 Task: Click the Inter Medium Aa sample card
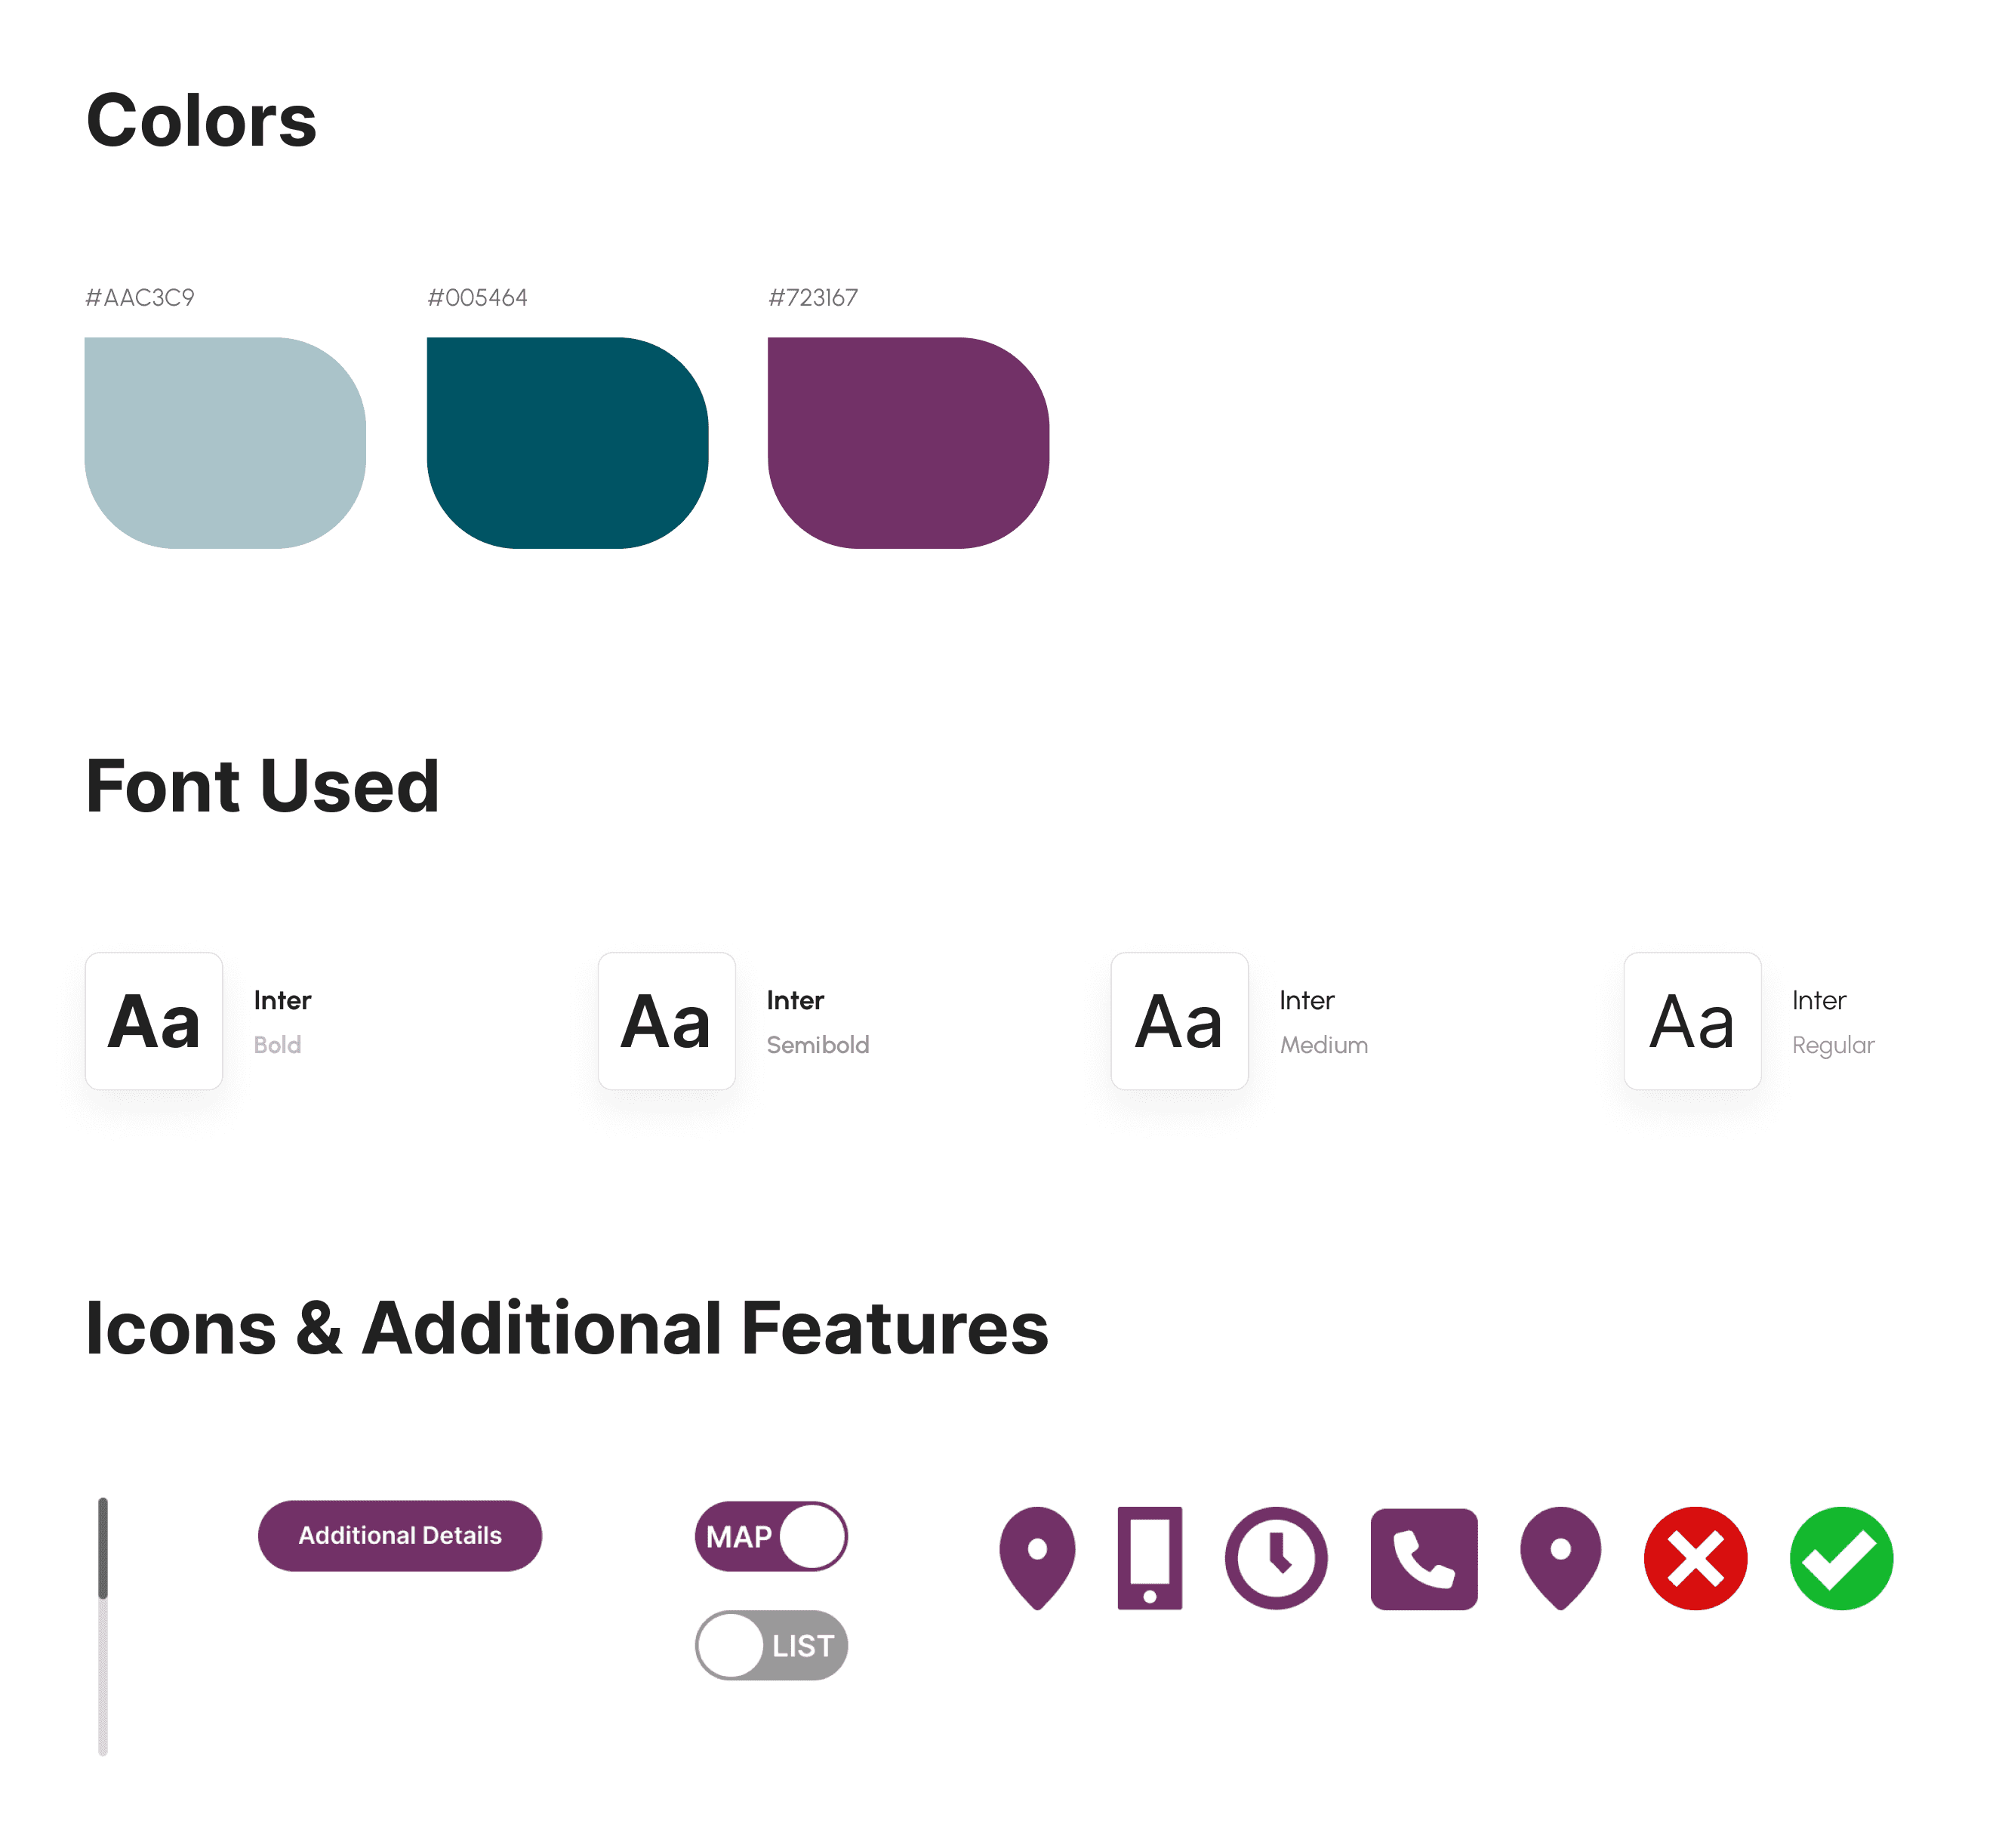point(1179,1020)
